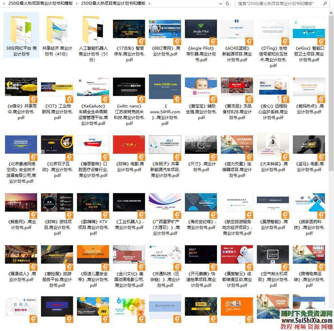The height and width of the screenshot is (331, 334).
Task: Select the 《财神》电影 PDF file
Action: pyautogui.click(x=129, y=154)
